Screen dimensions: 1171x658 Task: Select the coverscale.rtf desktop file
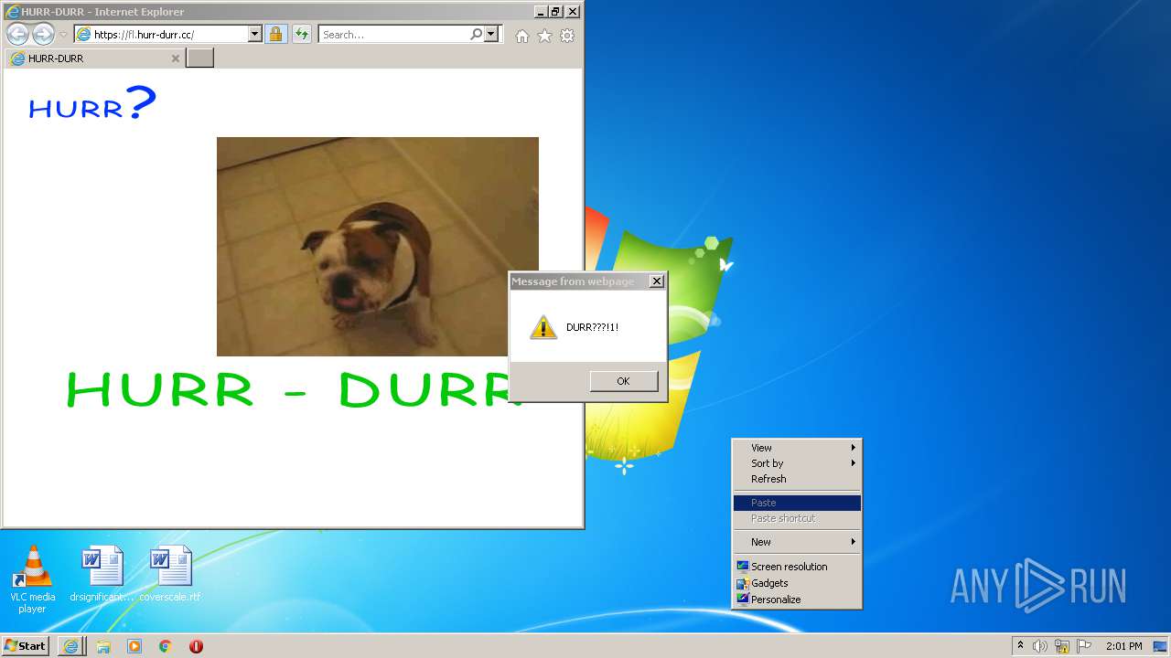point(170,574)
